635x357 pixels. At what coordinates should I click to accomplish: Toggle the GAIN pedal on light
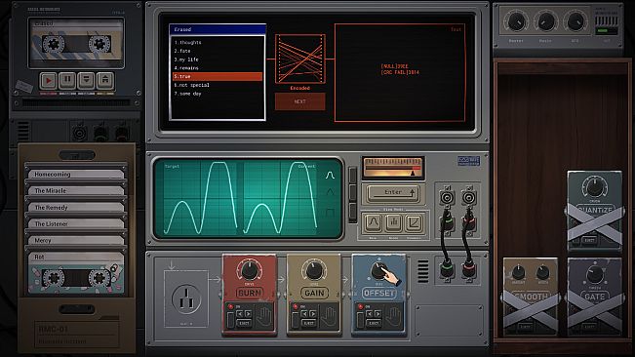296,307
